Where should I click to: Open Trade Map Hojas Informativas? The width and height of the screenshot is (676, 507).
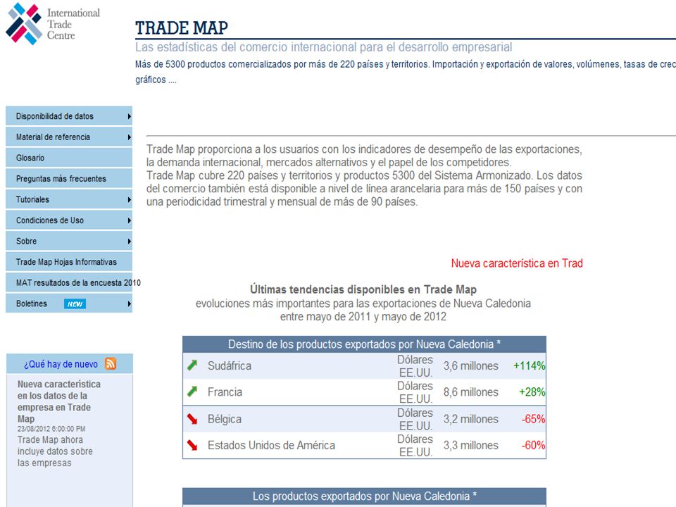69,262
